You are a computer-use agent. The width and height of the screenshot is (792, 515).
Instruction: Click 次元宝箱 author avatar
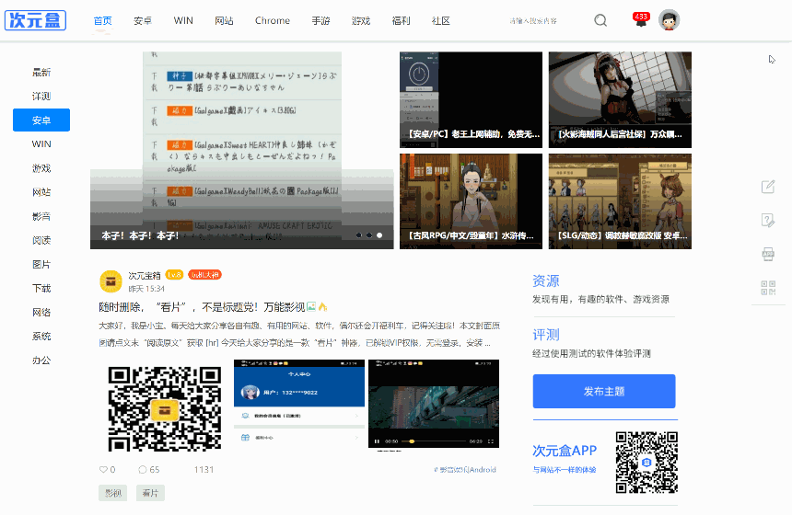111,281
